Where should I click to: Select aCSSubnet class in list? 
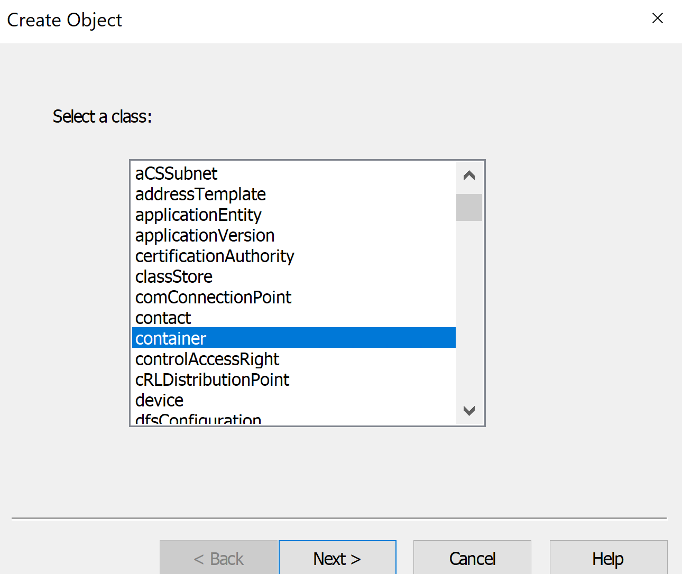pos(176,174)
